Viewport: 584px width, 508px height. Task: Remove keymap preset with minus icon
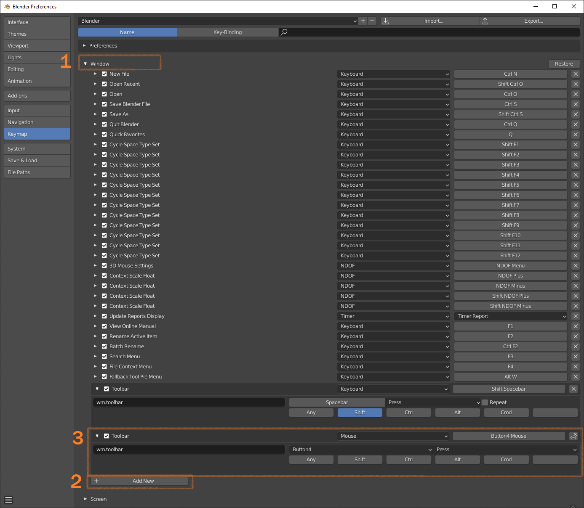tap(372, 21)
